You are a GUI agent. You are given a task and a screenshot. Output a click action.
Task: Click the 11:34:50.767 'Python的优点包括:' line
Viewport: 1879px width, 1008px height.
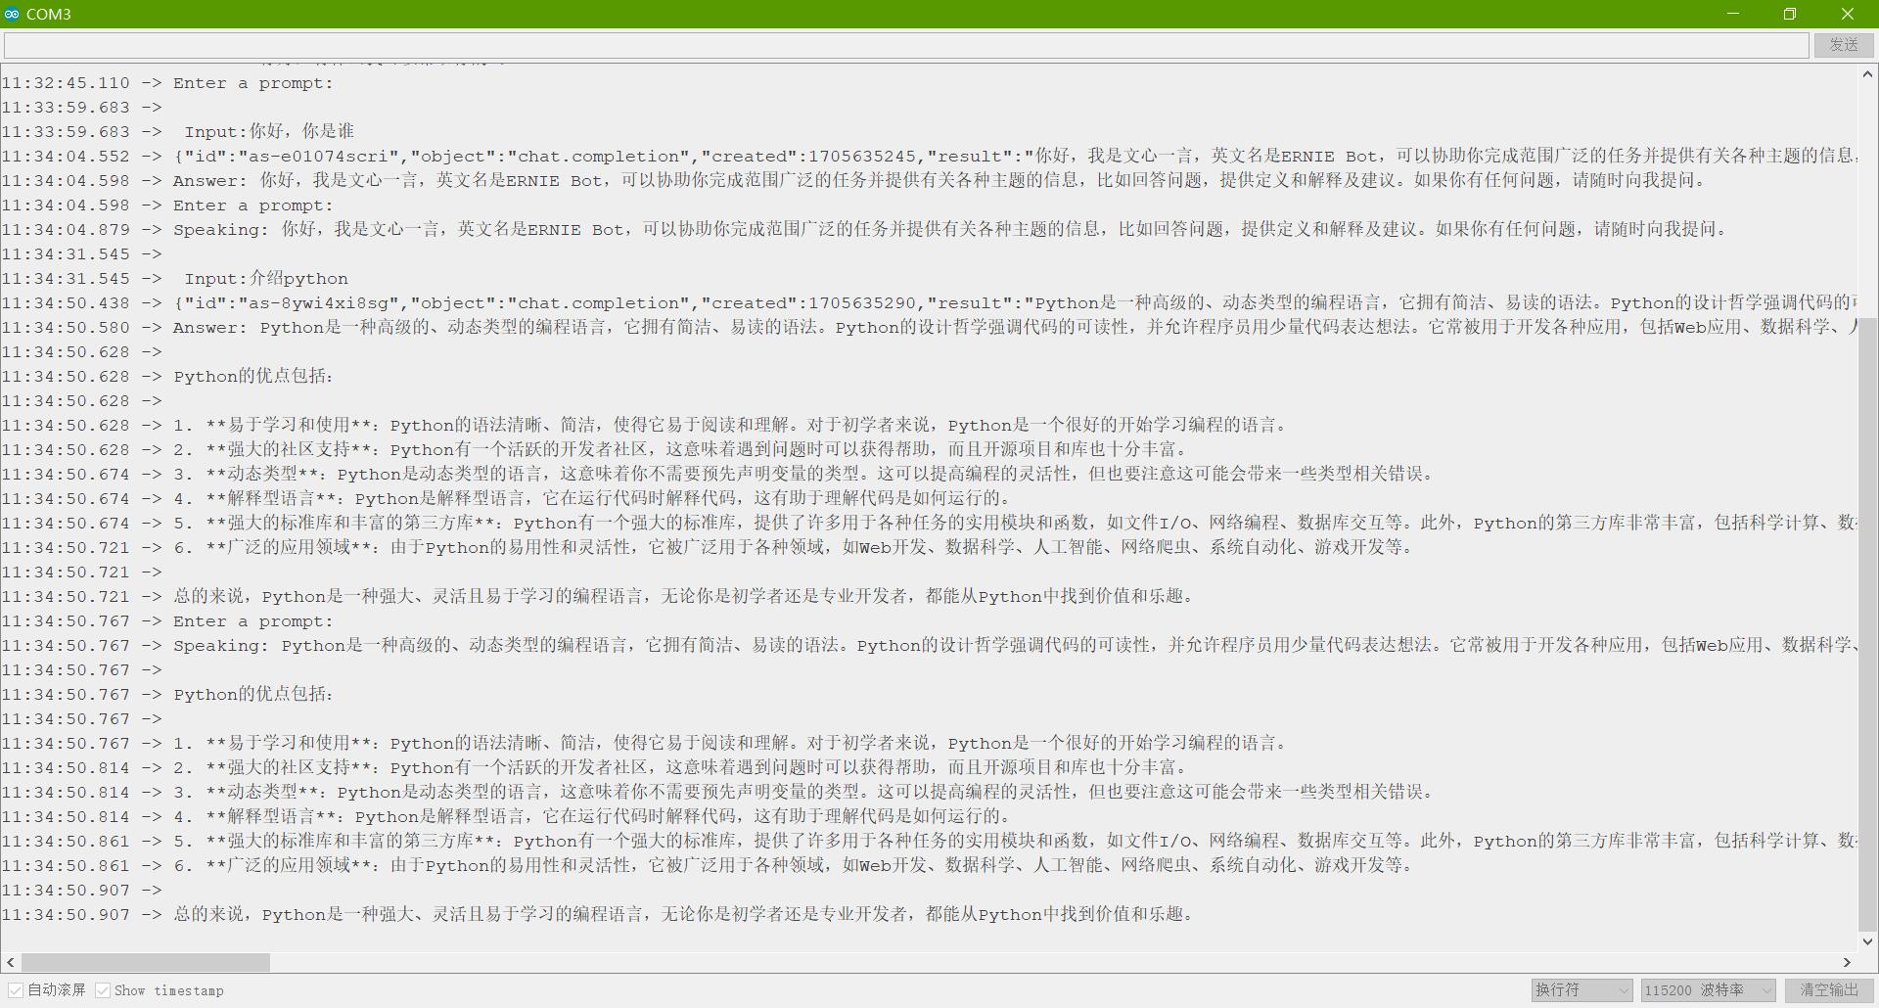pyautogui.click(x=168, y=695)
